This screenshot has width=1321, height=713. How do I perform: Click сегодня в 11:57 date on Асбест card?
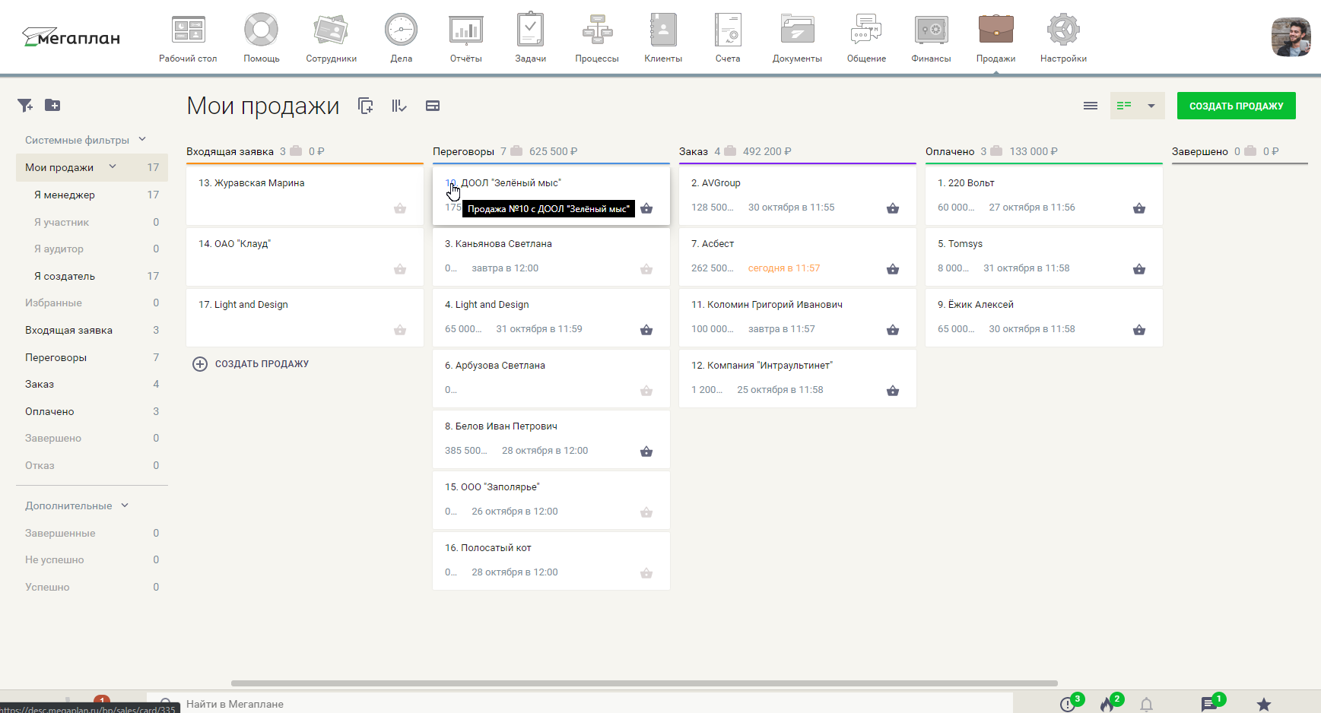click(784, 268)
